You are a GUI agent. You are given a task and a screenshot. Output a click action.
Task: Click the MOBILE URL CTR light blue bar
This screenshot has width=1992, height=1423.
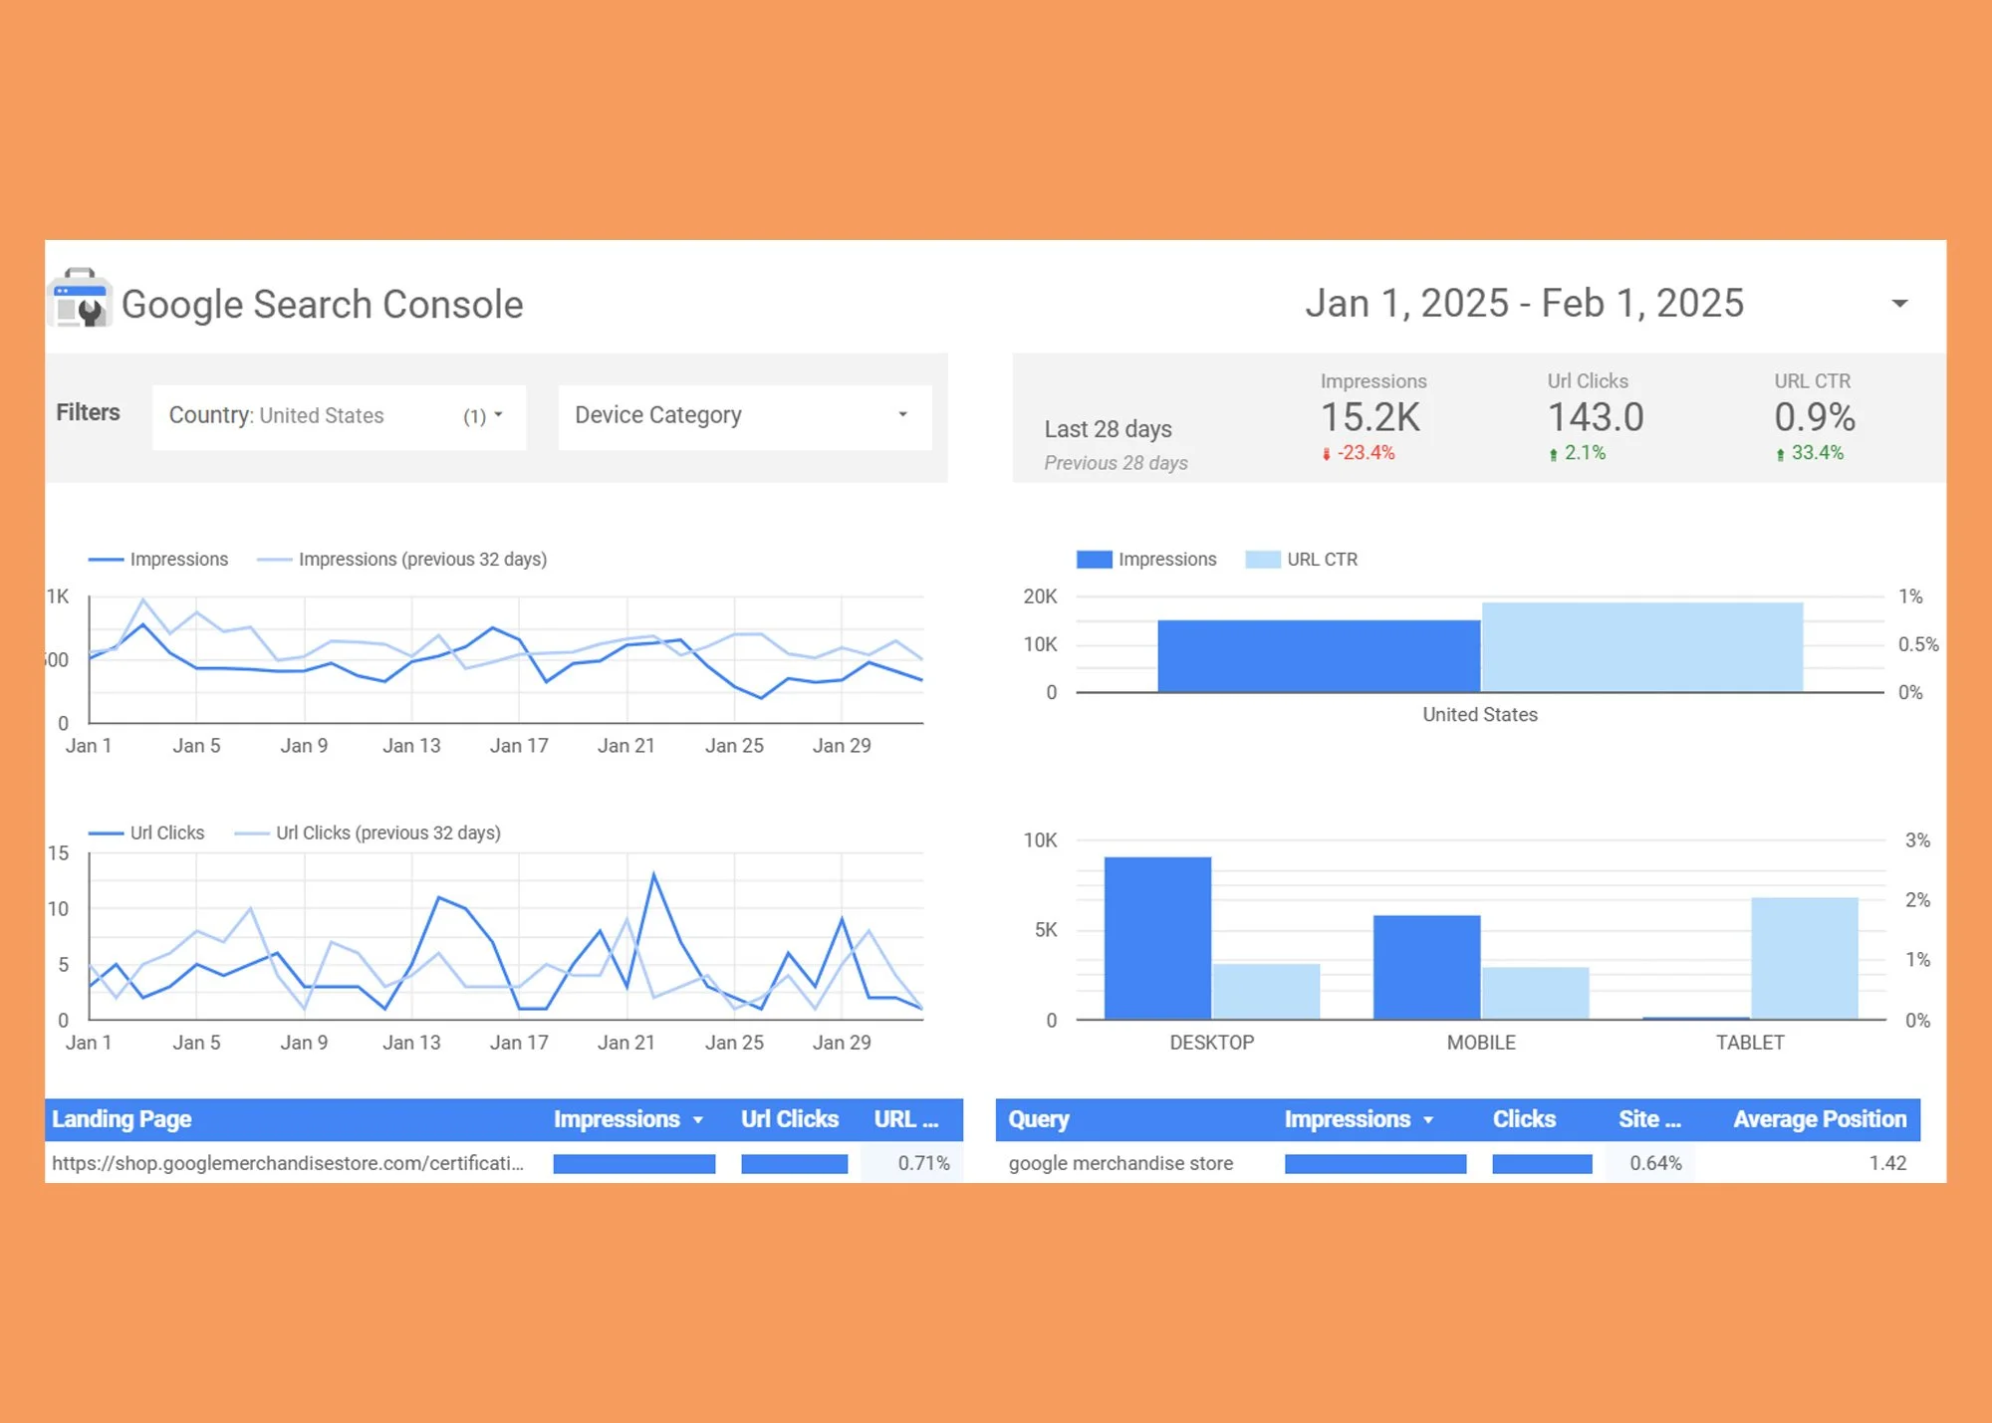tap(1535, 993)
